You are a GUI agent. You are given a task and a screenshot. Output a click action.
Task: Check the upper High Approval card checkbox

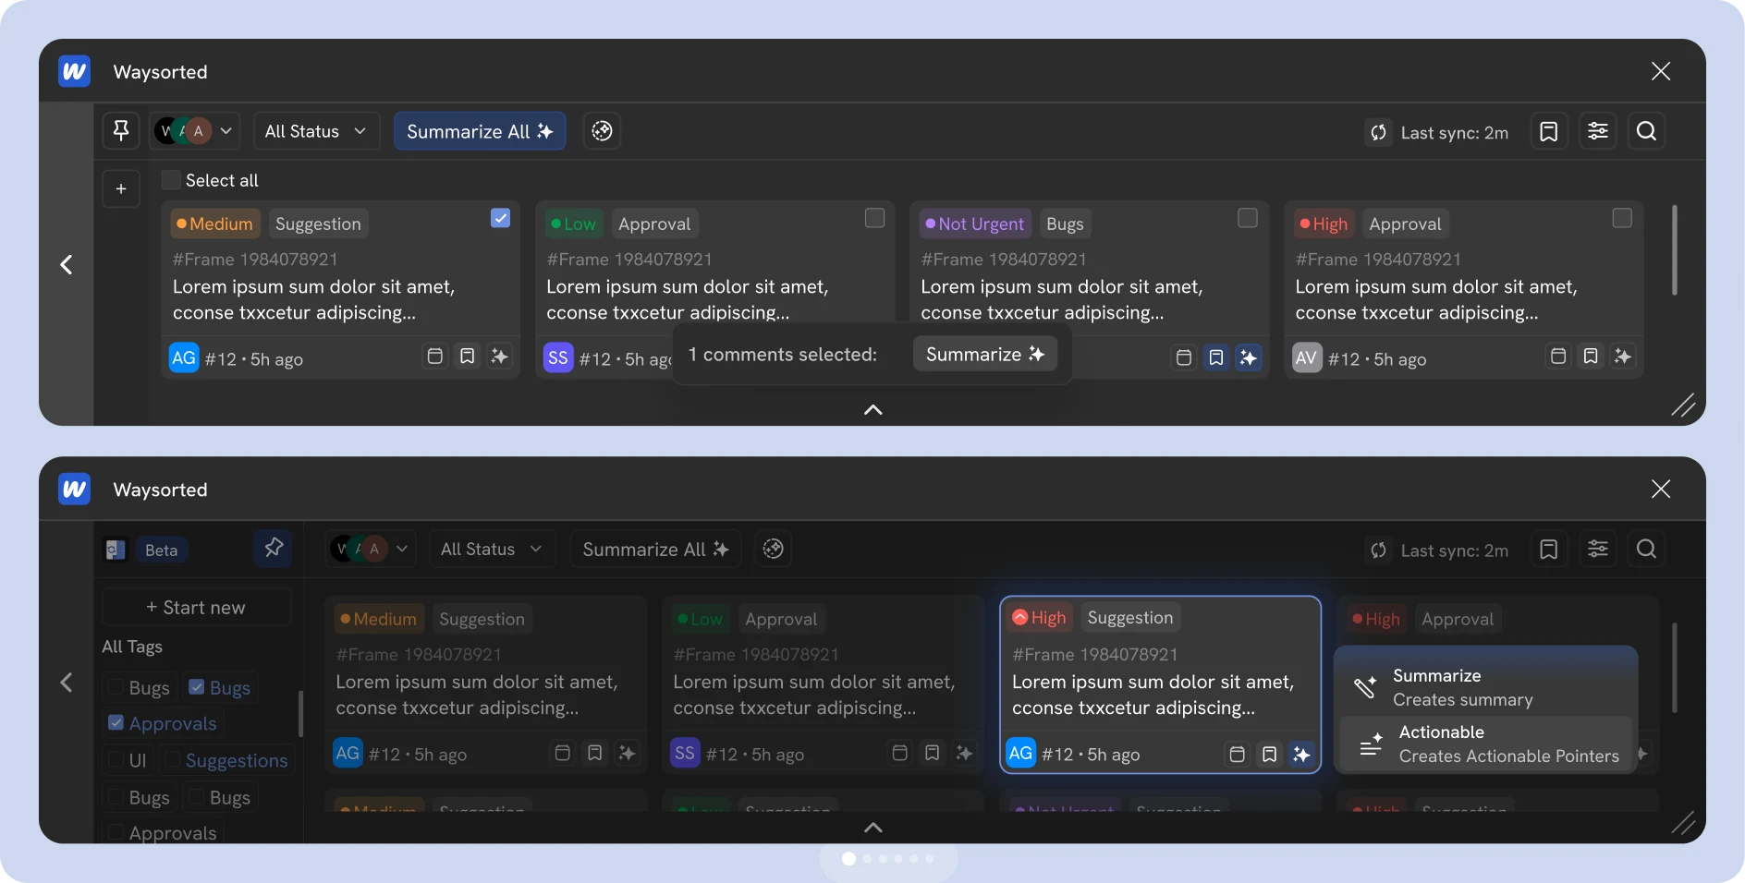pyautogui.click(x=1622, y=218)
